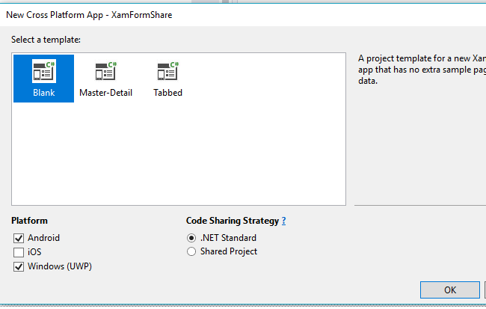The width and height of the screenshot is (486, 309).
Task: Click the "Select a template:" label
Action: pyautogui.click(x=46, y=40)
